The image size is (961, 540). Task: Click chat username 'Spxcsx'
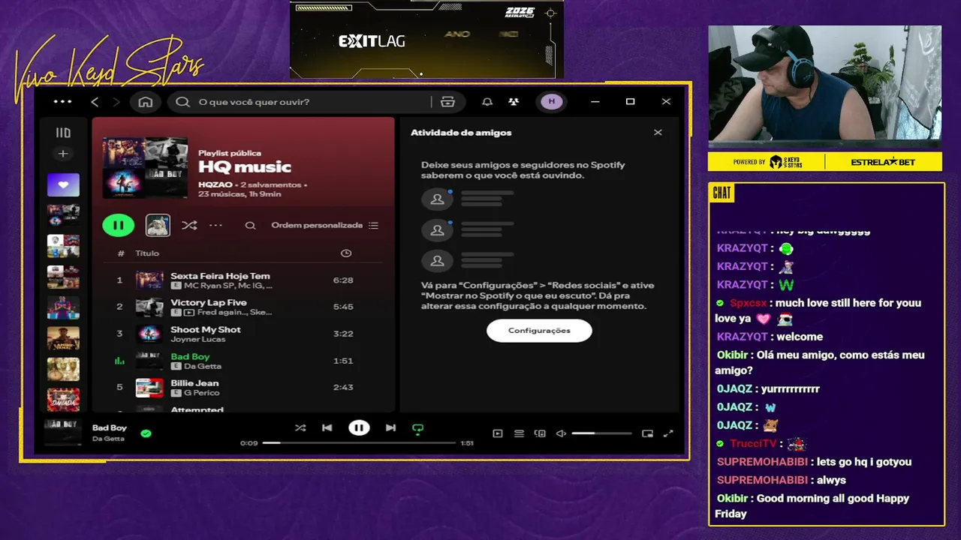coord(750,303)
